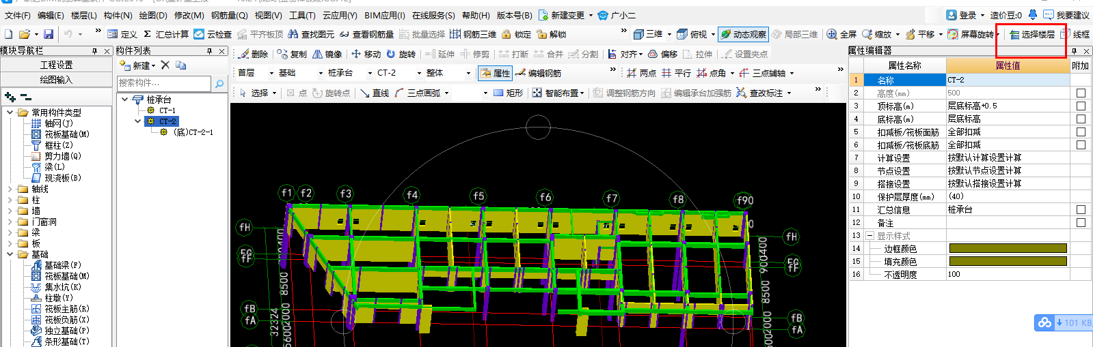The image size is (1093, 347).
Task: Check 附加 box for 扣减板/筏板底筋
Action: (x=1081, y=145)
